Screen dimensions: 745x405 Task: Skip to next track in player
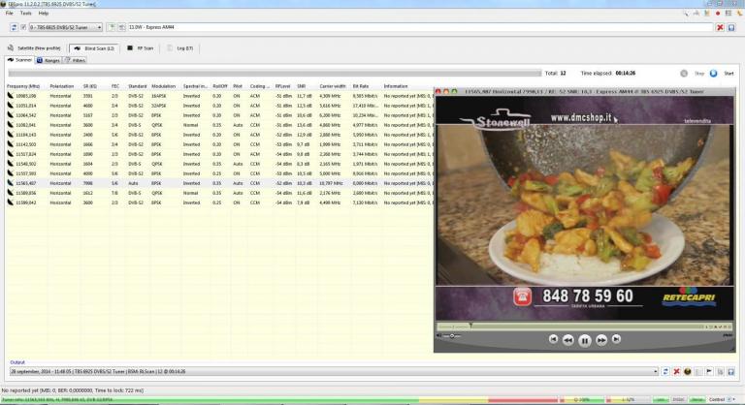click(x=618, y=340)
